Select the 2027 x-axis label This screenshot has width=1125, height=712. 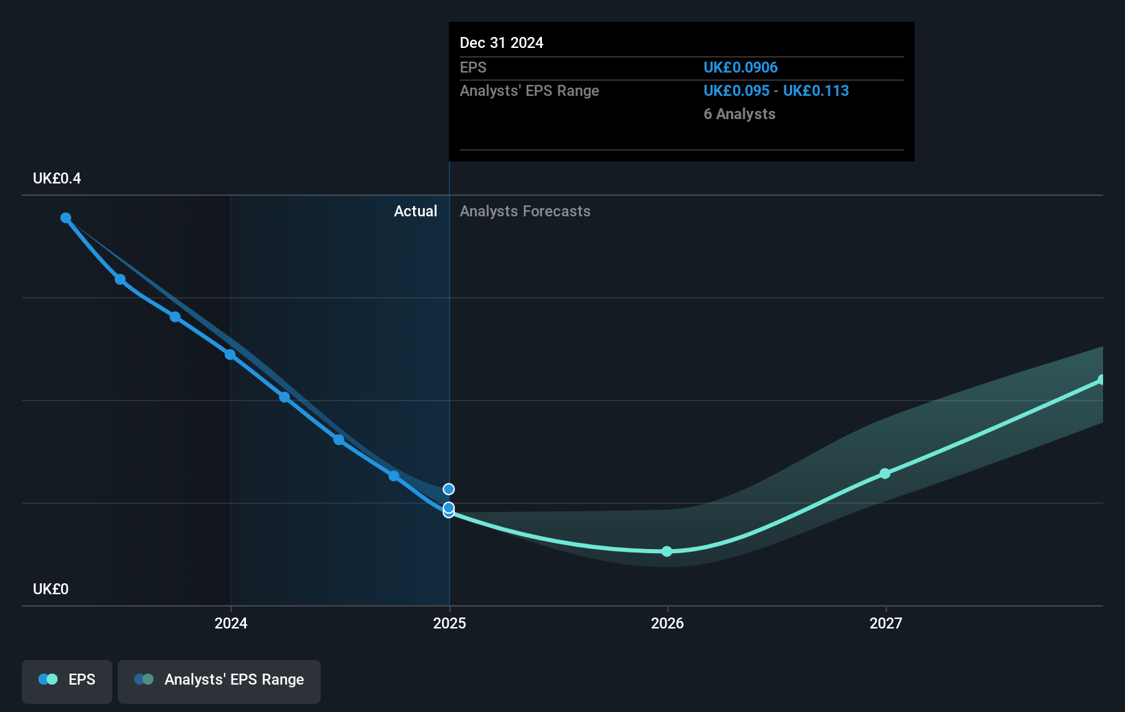886,623
